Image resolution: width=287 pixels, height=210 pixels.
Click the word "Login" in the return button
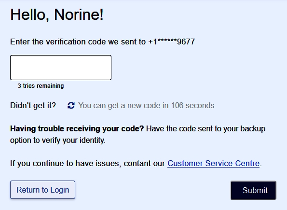[x=60, y=190]
